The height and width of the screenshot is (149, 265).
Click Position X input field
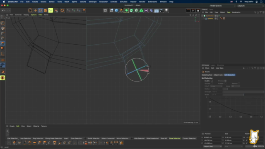click(x=212, y=137)
